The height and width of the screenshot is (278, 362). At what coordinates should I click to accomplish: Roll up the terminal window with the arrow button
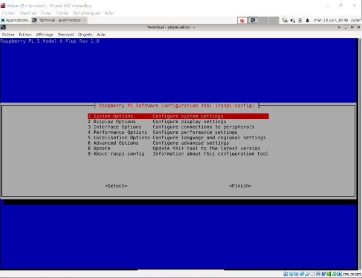(x=339, y=27)
